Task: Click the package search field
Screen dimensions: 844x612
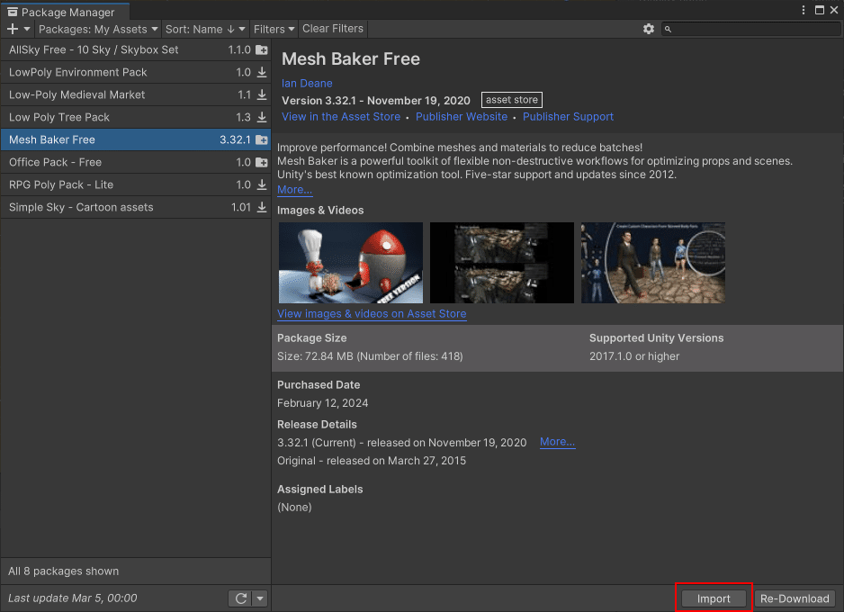Action: [x=751, y=29]
